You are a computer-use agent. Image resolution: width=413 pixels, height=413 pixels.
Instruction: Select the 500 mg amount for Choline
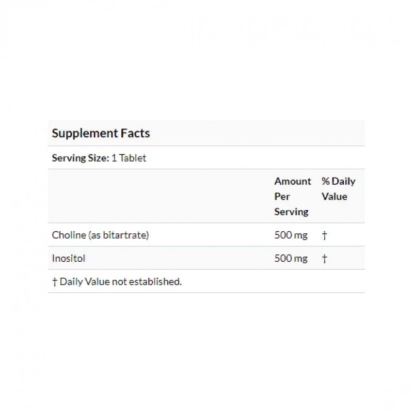[291, 235]
